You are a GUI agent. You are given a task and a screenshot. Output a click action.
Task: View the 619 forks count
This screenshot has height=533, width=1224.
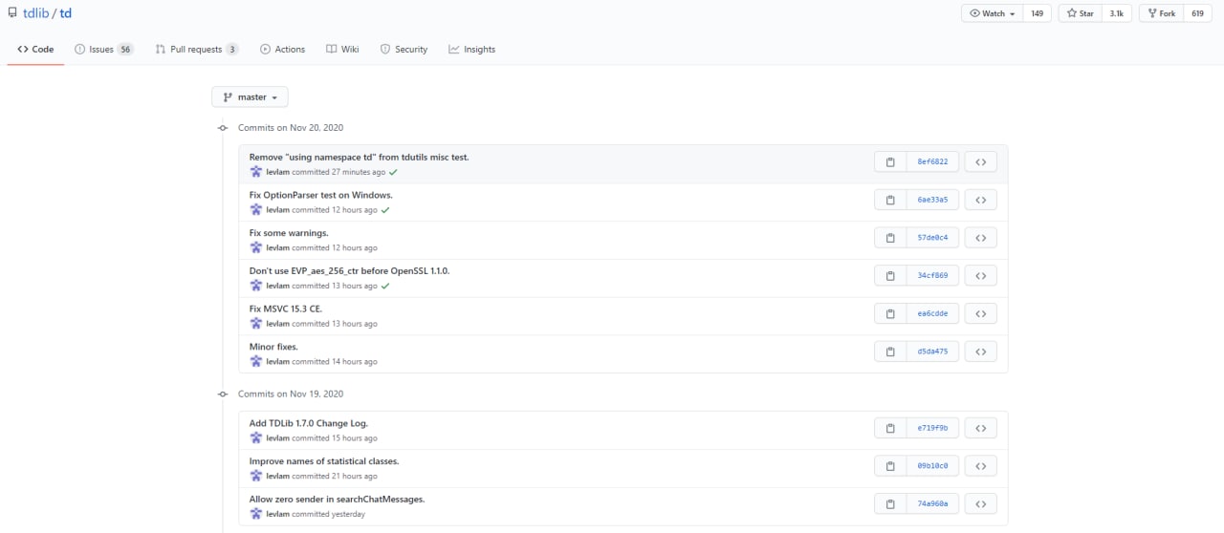1198,13
